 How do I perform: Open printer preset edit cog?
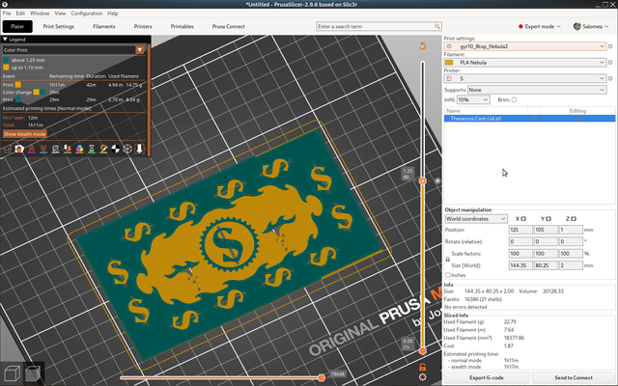point(610,78)
